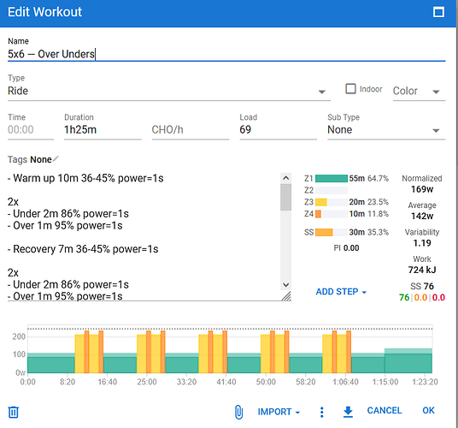Open the Type Ride dropdown
Viewport: 458px width, 428px height.
click(169, 91)
